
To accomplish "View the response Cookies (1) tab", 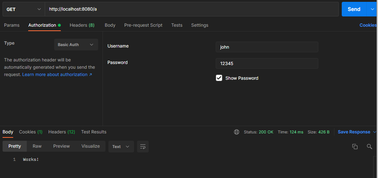I will (31, 132).
